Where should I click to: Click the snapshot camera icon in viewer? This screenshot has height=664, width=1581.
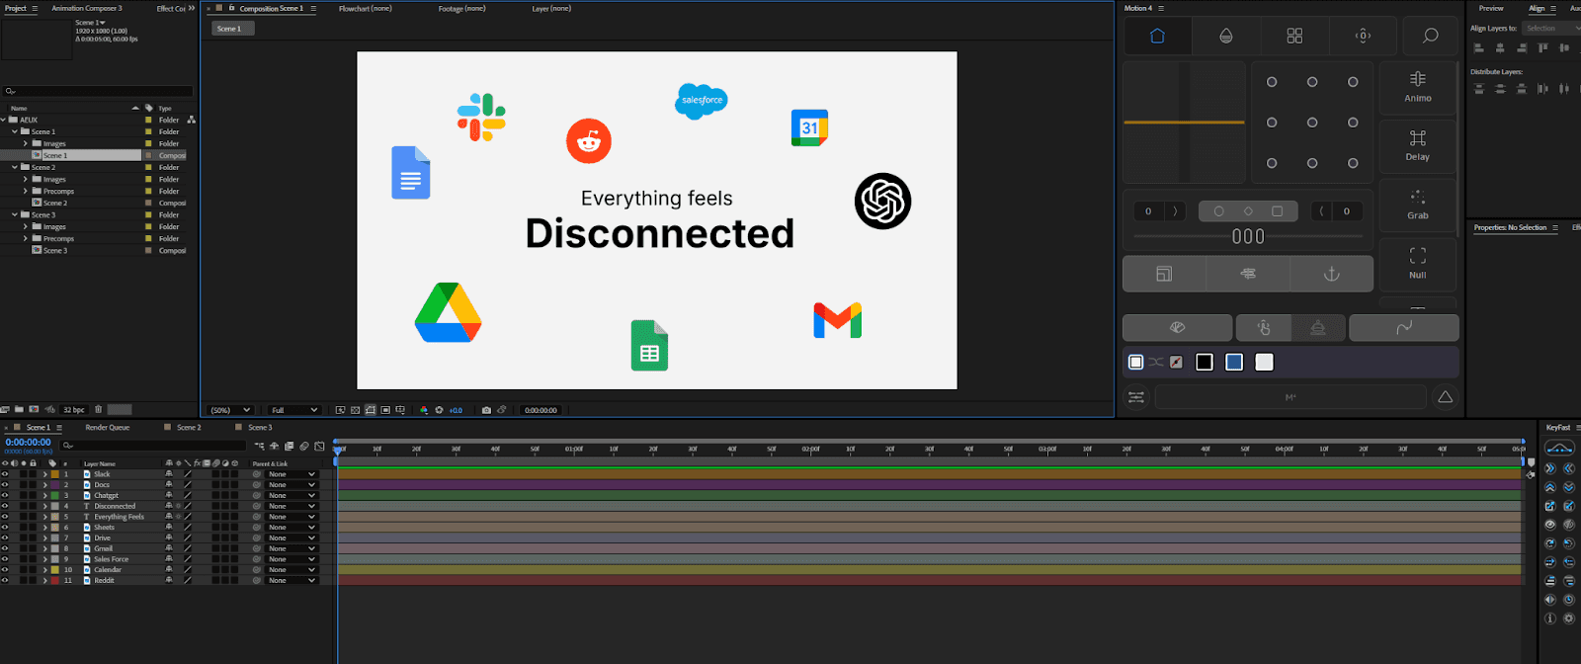coord(486,410)
